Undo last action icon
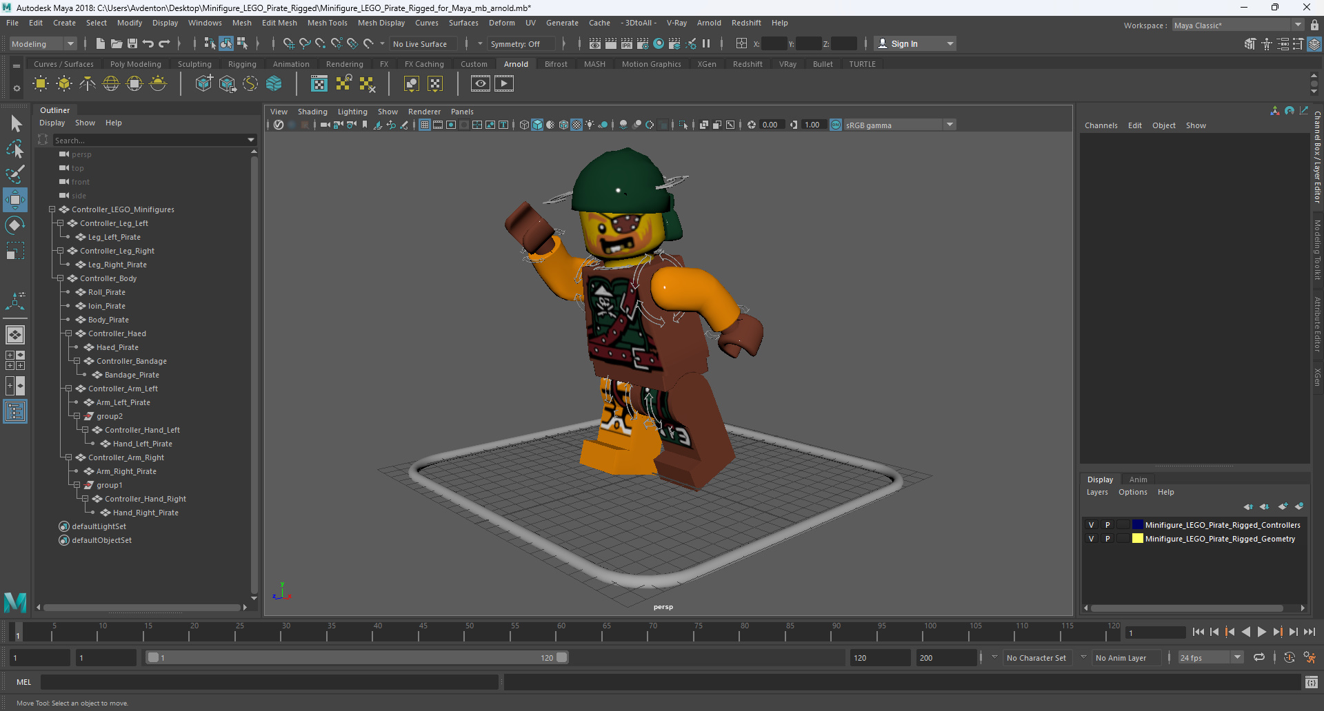The height and width of the screenshot is (711, 1324). pos(148,43)
